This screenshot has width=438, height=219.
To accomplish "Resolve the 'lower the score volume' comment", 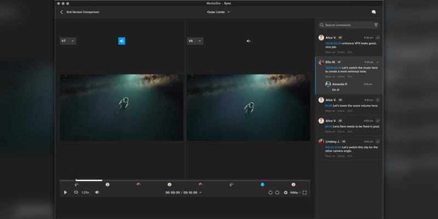I will pos(378,100).
